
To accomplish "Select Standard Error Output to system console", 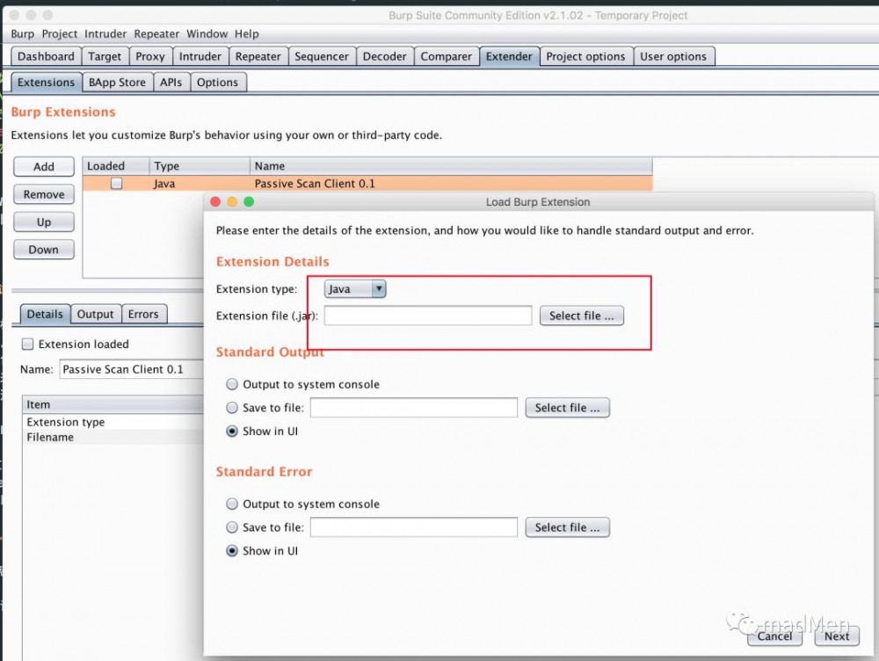I will [232, 504].
